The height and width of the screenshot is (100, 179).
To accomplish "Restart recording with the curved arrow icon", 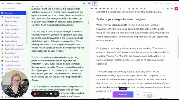I will click(46, 94).
